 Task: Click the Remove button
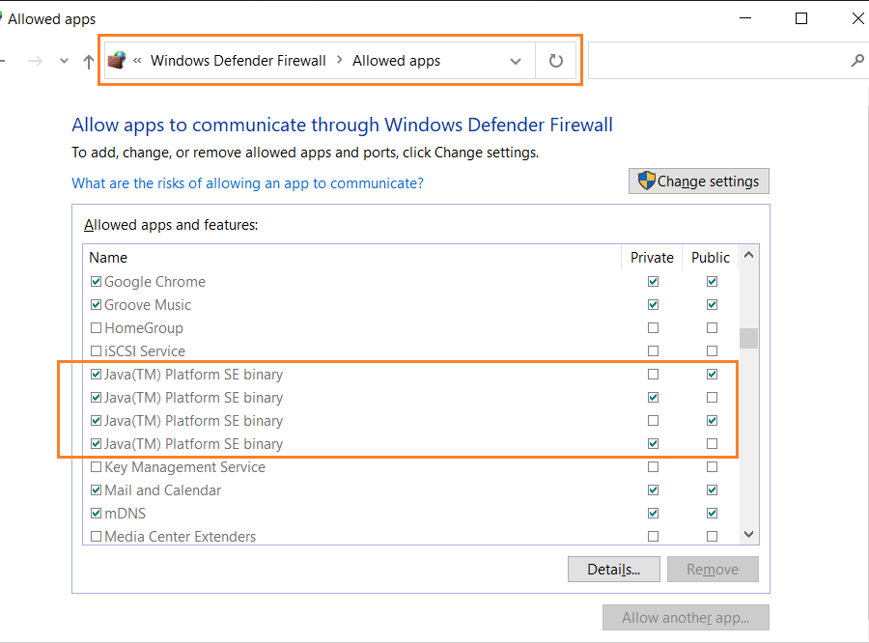point(713,570)
